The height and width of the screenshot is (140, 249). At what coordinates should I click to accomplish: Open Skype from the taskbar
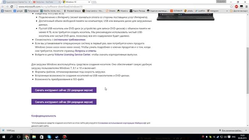49,137
